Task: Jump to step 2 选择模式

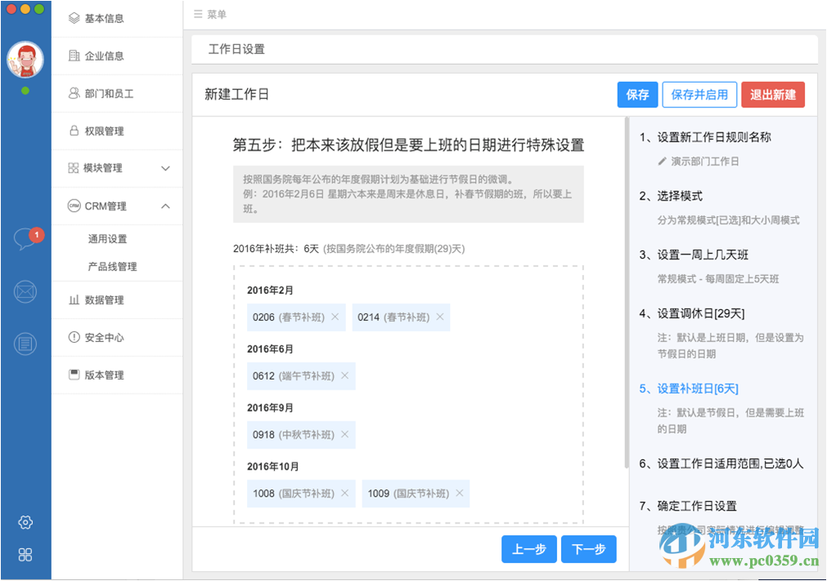Action: click(671, 196)
